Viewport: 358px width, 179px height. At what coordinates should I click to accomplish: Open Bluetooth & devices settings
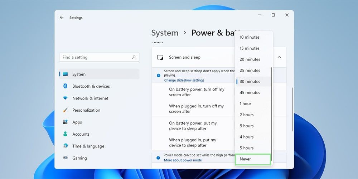pos(99,86)
